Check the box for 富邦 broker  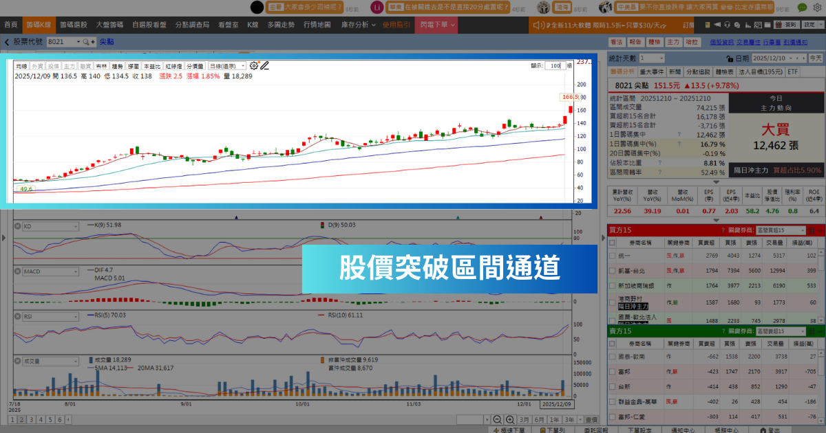612,371
